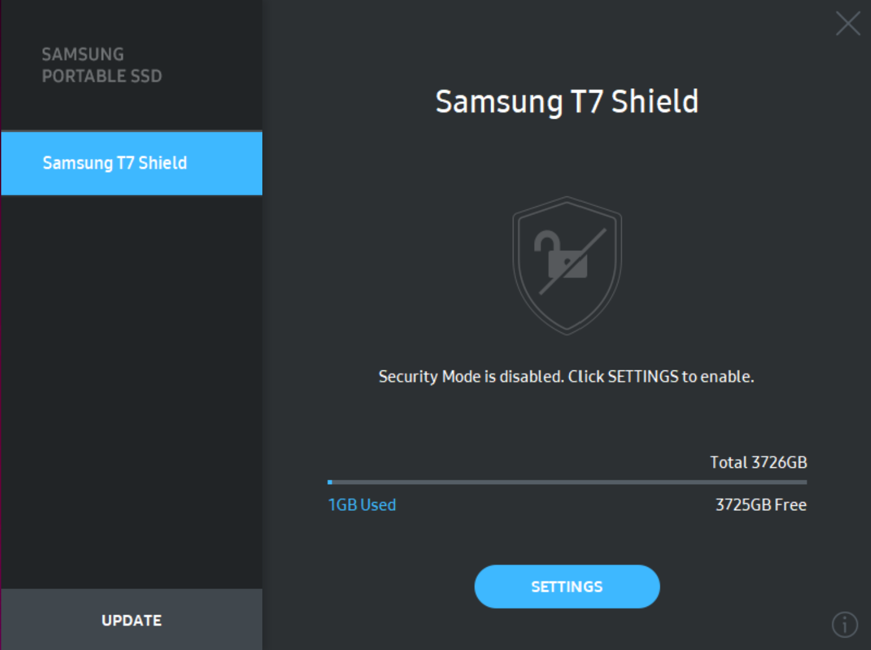871x650 pixels.
Task: Select Samsung T7 Shield in device list
Action: tap(131, 163)
